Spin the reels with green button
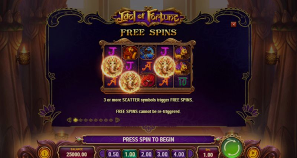Viewport: 297px width, 158px height. 232,147
